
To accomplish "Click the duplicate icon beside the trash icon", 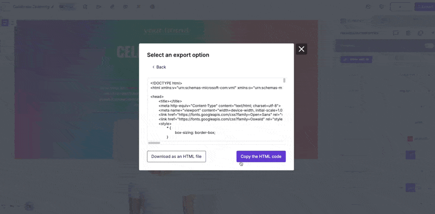I will click(x=420, y=33).
